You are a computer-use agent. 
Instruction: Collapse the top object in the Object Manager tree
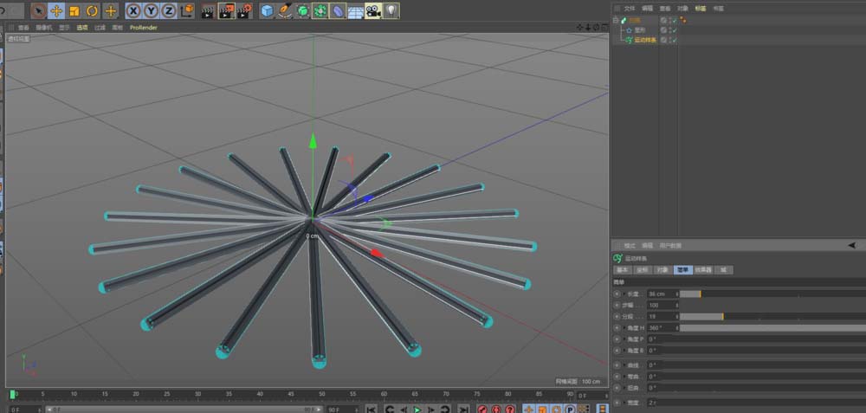tap(616, 19)
